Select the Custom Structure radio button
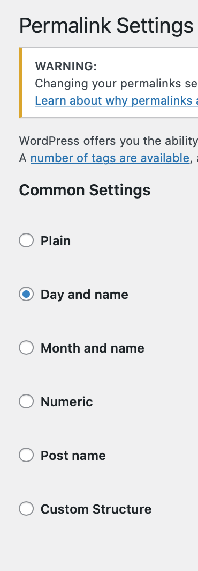This screenshot has height=571, width=198. pyautogui.click(x=26, y=508)
